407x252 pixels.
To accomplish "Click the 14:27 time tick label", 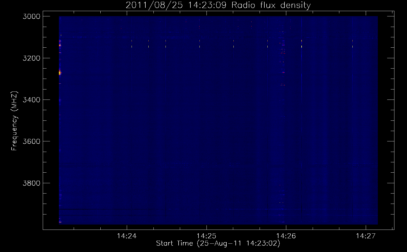I will [x=365, y=236].
